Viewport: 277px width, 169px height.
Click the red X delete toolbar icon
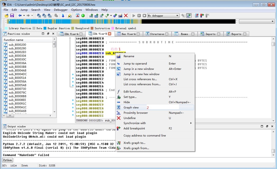coord(126,16)
